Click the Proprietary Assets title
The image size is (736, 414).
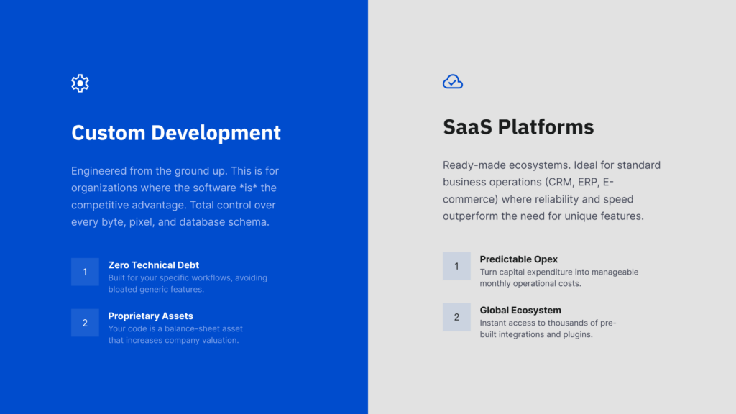pyautogui.click(x=150, y=316)
